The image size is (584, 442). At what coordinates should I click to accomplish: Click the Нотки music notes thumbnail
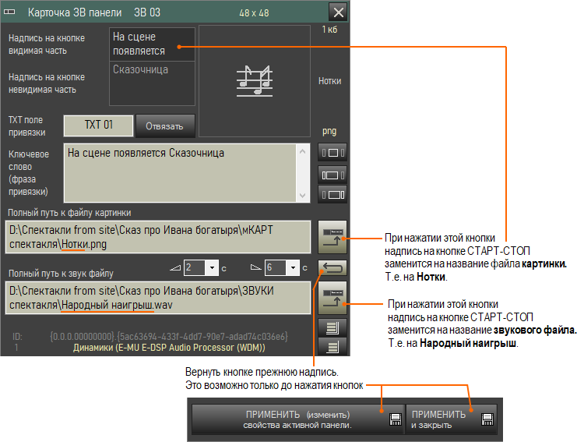coord(255,81)
